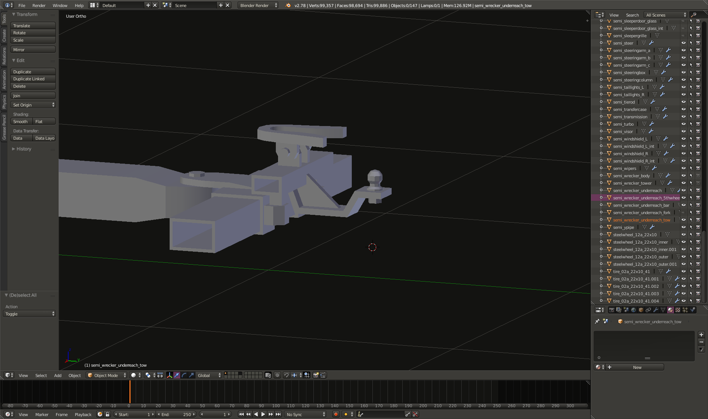The height and width of the screenshot is (419, 708).
Task: Open the Set Origin dropdown
Action: [x=33, y=105]
